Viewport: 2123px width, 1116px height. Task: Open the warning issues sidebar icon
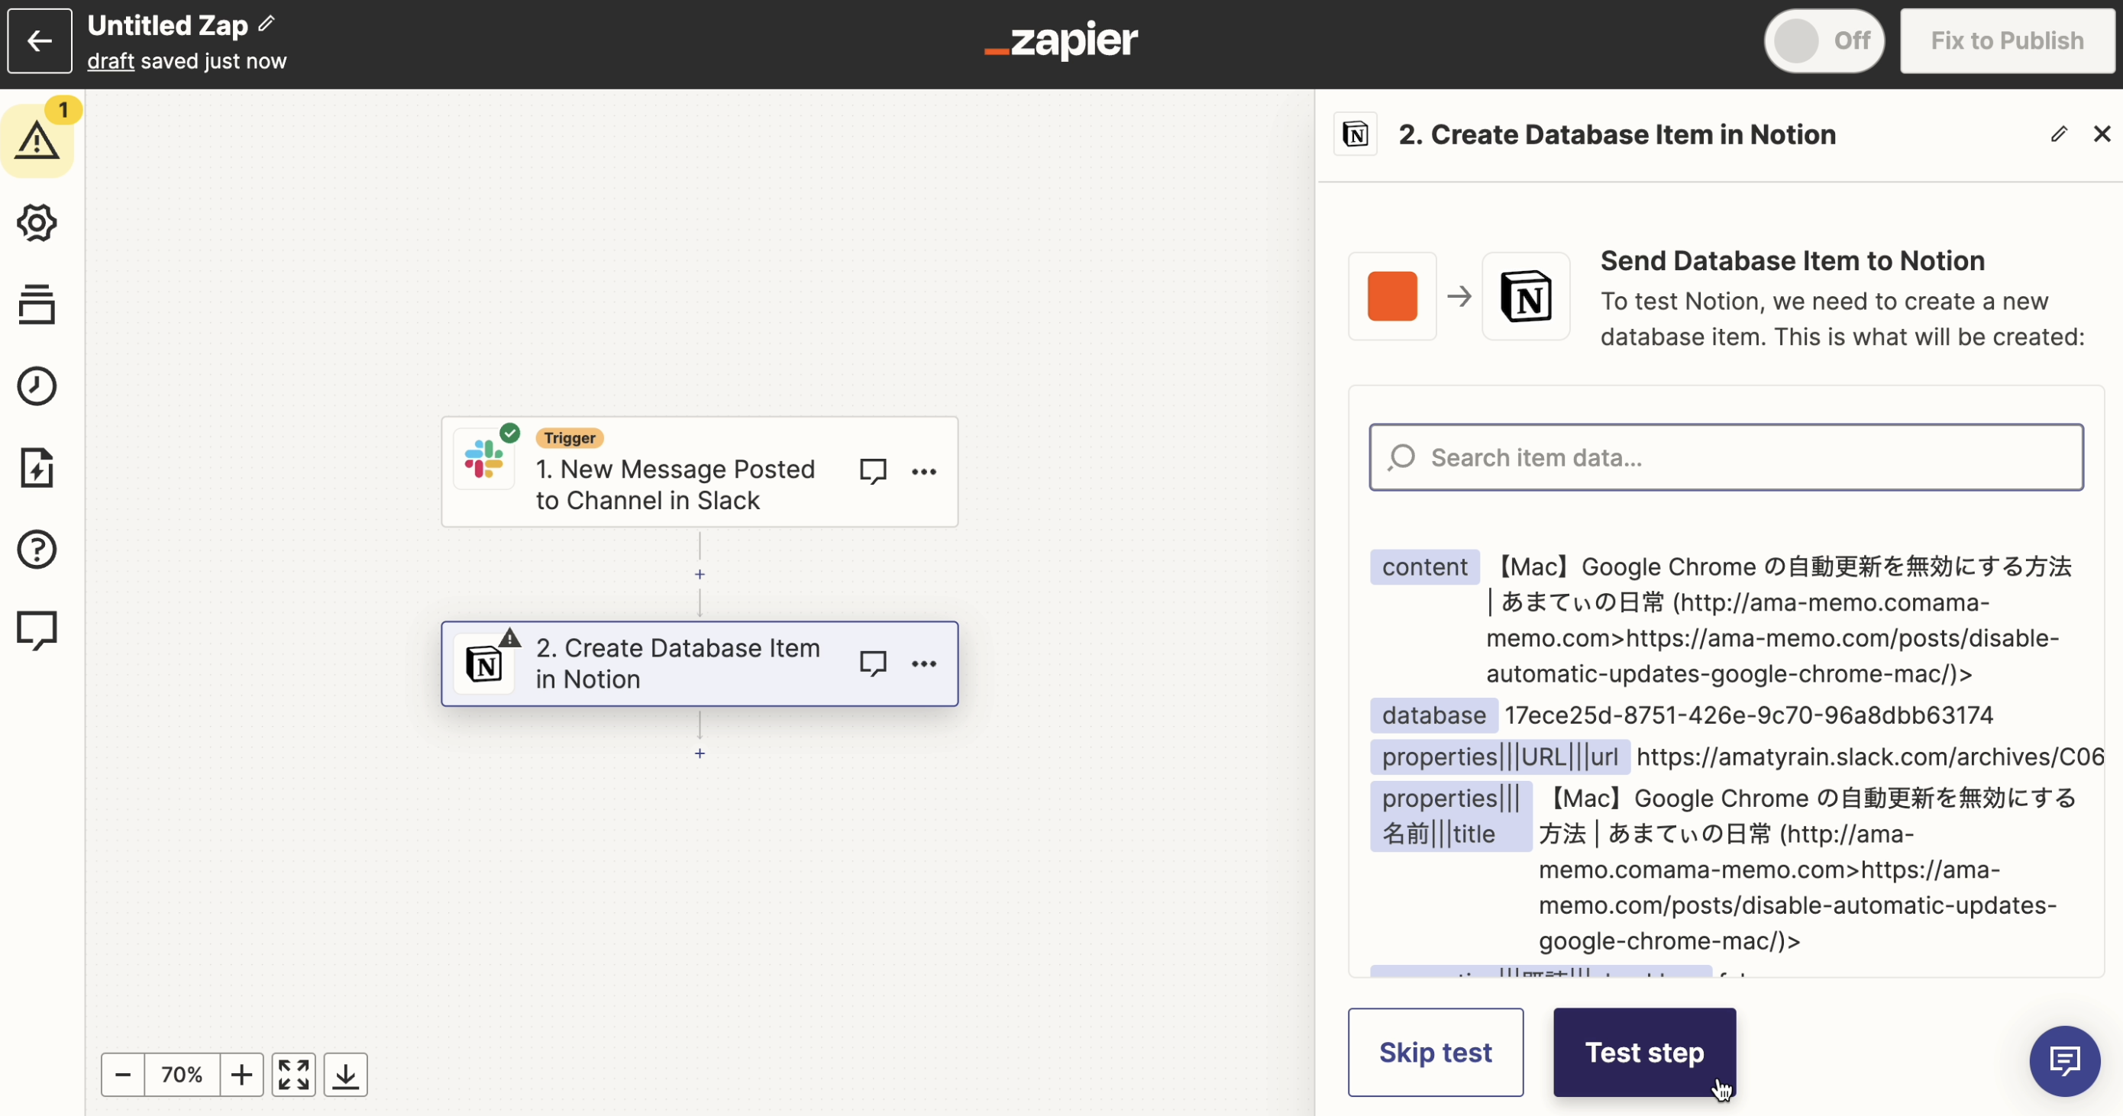click(x=37, y=140)
